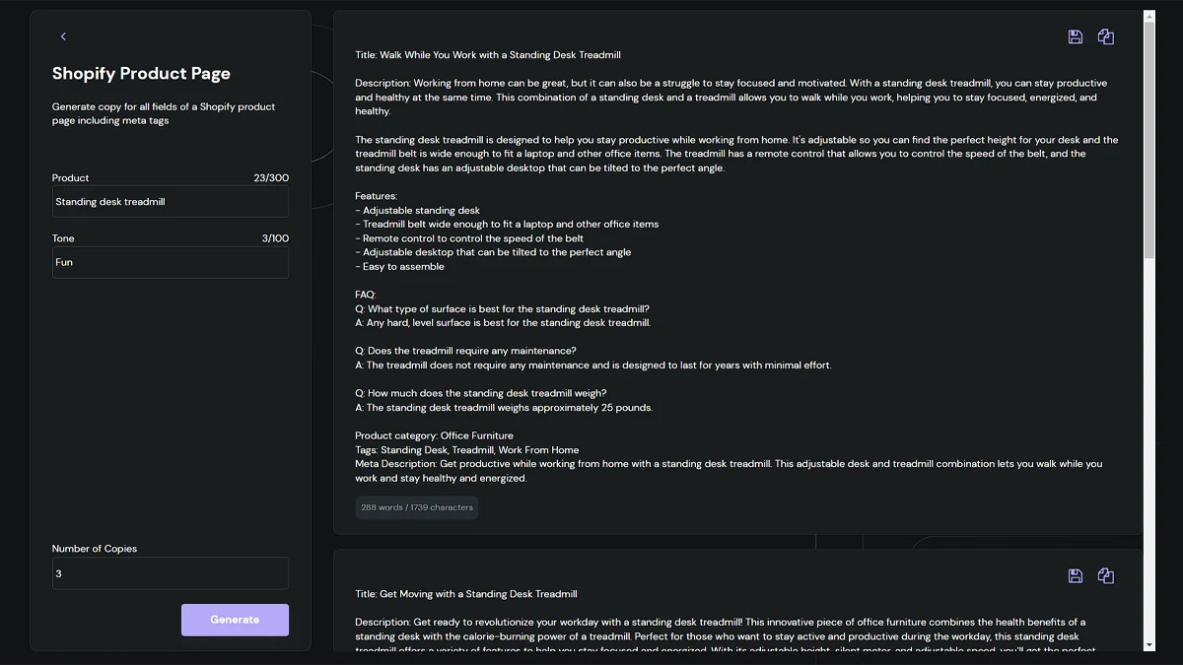This screenshot has width=1183, height=665.
Task: Click the 'Standing desk treadmill' text value
Action: (x=110, y=201)
